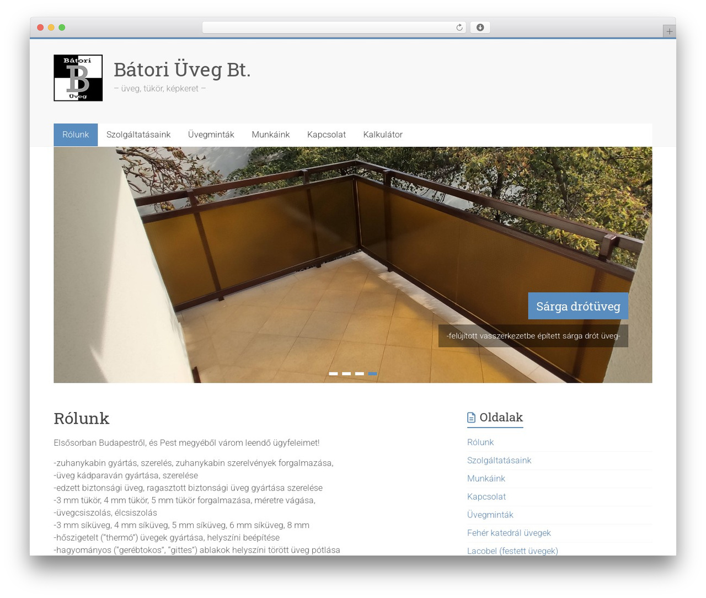Show the second slider slide indicator
This screenshot has height=598, width=706.
pos(346,373)
